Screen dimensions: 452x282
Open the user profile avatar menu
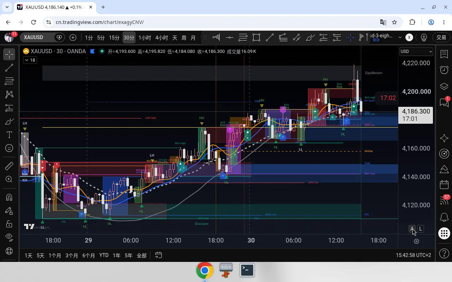point(9,37)
